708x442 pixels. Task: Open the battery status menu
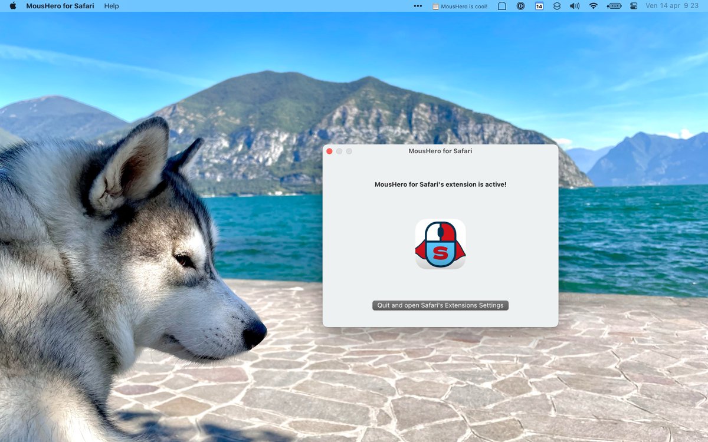[x=614, y=6]
